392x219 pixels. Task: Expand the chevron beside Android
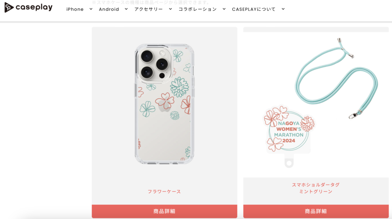point(126,9)
